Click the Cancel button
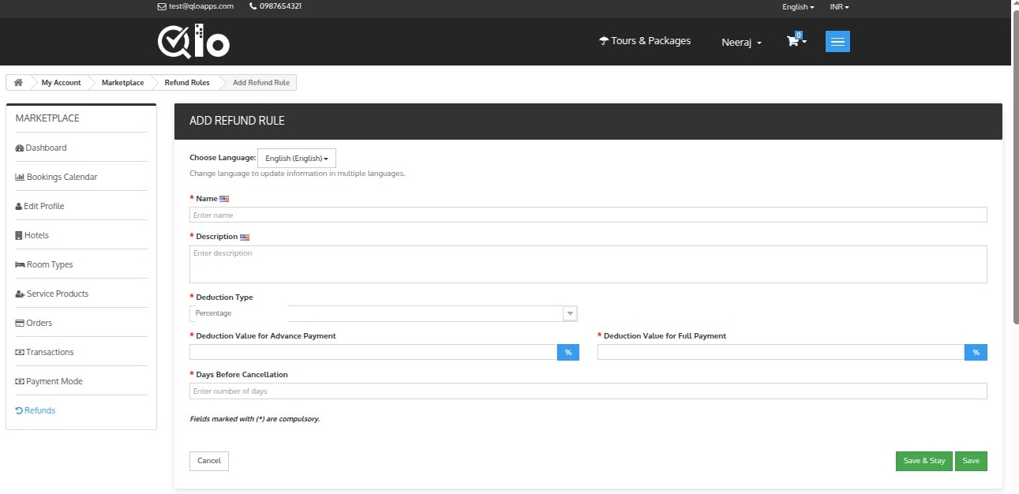The width and height of the screenshot is (1019, 494). click(x=209, y=461)
